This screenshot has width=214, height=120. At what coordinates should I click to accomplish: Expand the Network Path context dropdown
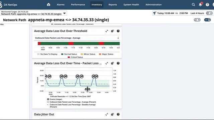[65, 13]
